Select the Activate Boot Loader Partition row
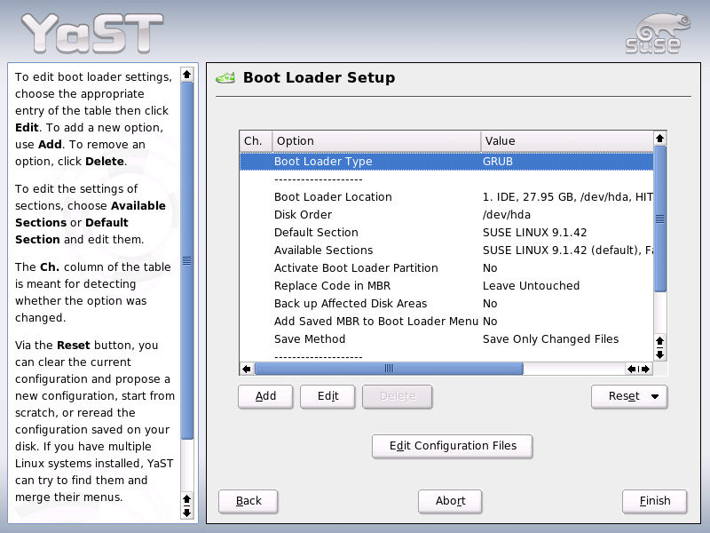710x533 pixels. pos(446,268)
